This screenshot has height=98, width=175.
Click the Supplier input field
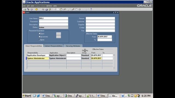100,24
